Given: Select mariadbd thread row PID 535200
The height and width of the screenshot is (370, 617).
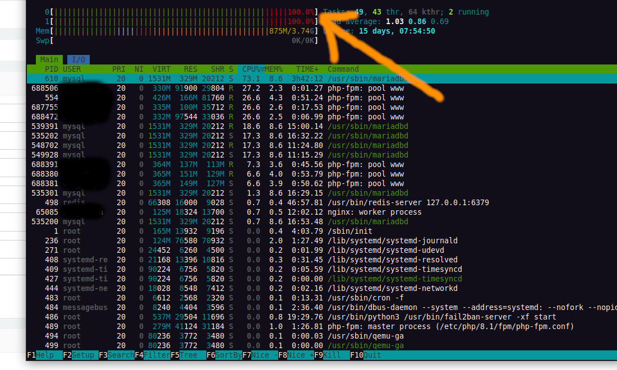Looking at the screenshot, I should click(322, 222).
